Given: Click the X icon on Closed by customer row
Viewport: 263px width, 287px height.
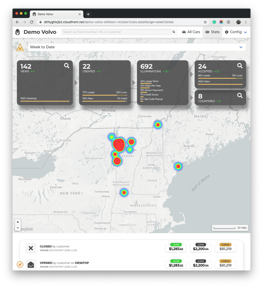Looking at the screenshot, I should [31, 248].
